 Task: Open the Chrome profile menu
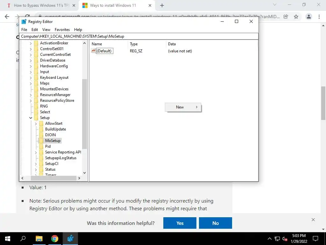(309, 17)
